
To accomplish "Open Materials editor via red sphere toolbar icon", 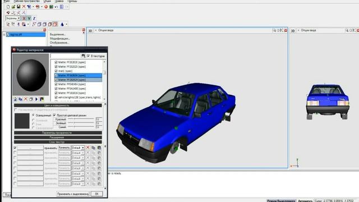I will coord(46,7).
